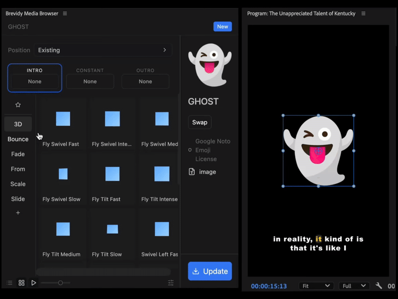398x299 pixels.
Task: Switch to list view icon
Action: 9,283
